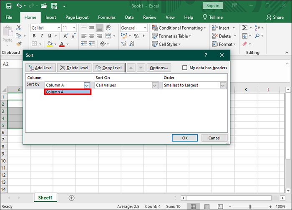The width and height of the screenshot is (292, 210).
Task: Add a new sheet with plus icon
Action: 71,198
